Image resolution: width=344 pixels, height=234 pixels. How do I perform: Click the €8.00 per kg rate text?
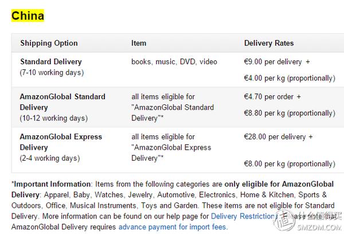click(290, 164)
